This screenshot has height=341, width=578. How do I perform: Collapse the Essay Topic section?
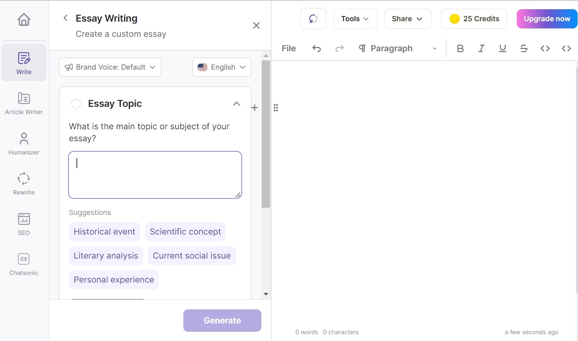point(237,104)
